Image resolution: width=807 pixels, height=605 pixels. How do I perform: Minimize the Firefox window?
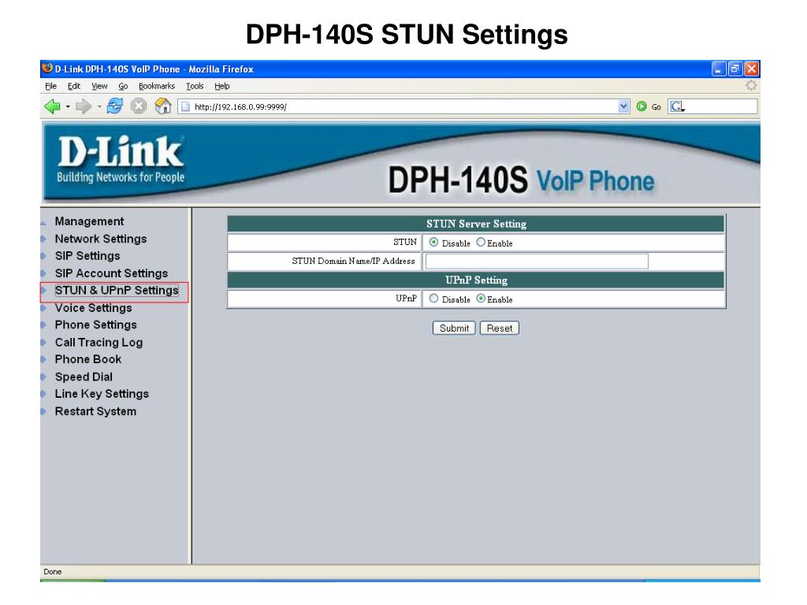(x=719, y=69)
